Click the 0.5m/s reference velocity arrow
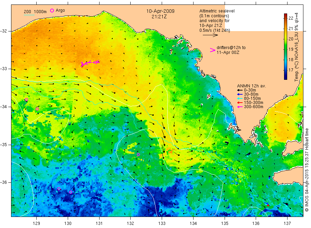Screen dimensions: 311x228 pos(210,35)
